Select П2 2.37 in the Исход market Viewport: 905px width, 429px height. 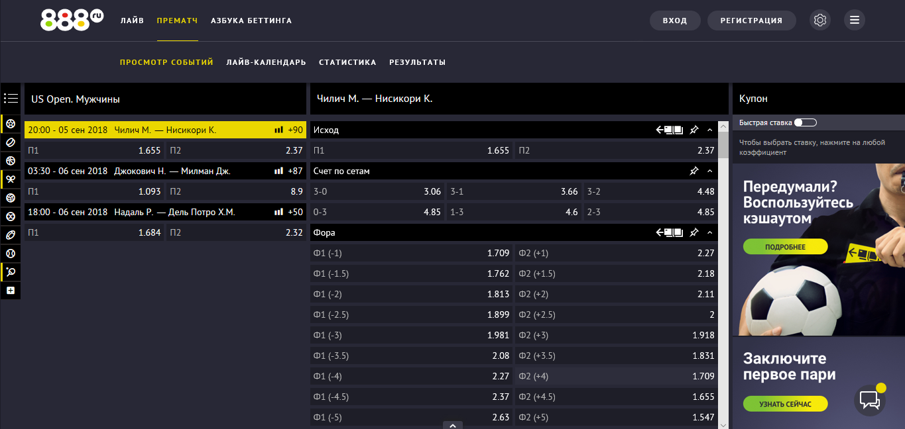pyautogui.click(x=617, y=150)
